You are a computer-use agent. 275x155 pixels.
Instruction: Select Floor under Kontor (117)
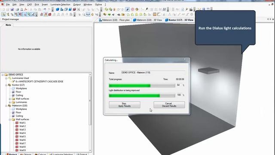(x=18, y=92)
